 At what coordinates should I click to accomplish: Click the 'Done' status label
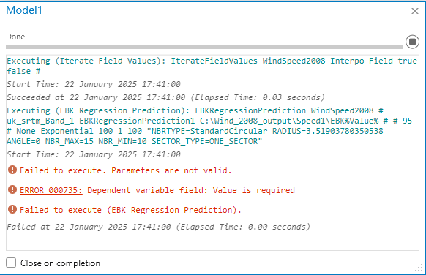coord(15,37)
